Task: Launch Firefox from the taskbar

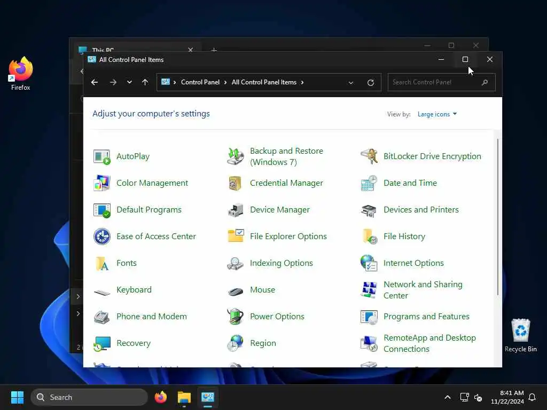Action: click(x=161, y=397)
